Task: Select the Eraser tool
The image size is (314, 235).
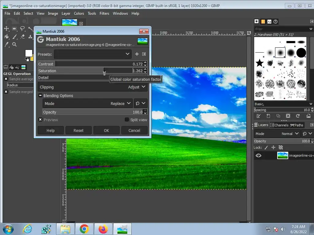Action: click(x=22, y=37)
